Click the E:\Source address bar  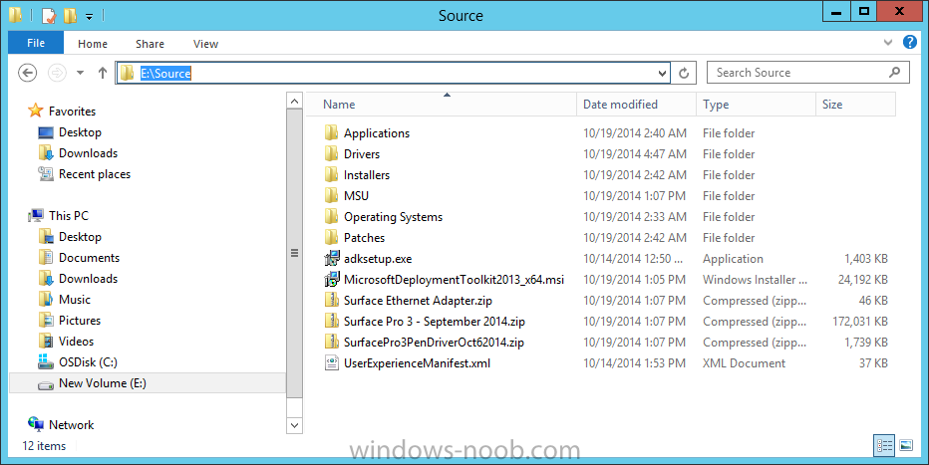[392, 73]
